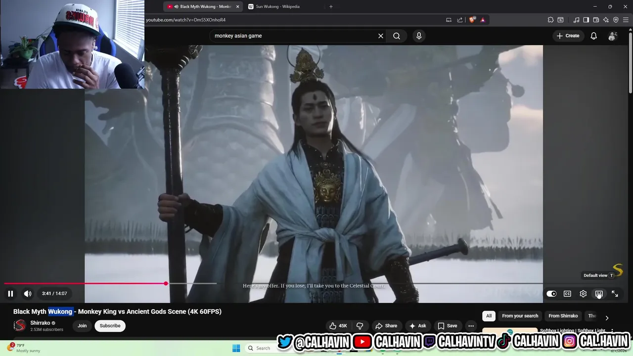Screen dimensions: 633x356
Task: Mute the video volume speaker icon
Action: pyautogui.click(x=28, y=294)
